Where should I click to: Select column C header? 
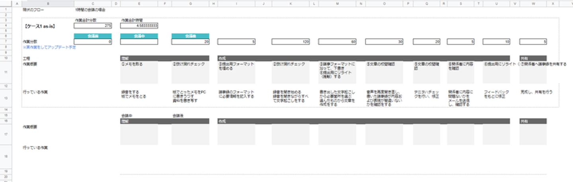(x=93, y=4)
